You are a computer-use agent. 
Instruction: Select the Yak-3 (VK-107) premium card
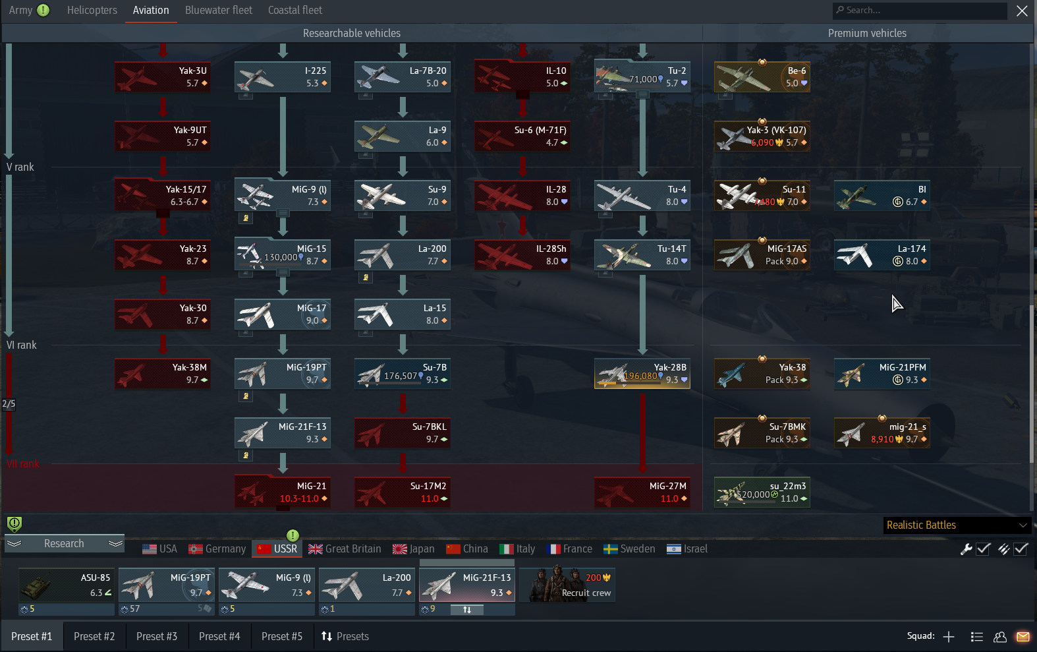click(762, 136)
